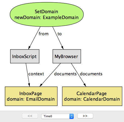Click the arrowhead entering InboxScript

(29, 48)
